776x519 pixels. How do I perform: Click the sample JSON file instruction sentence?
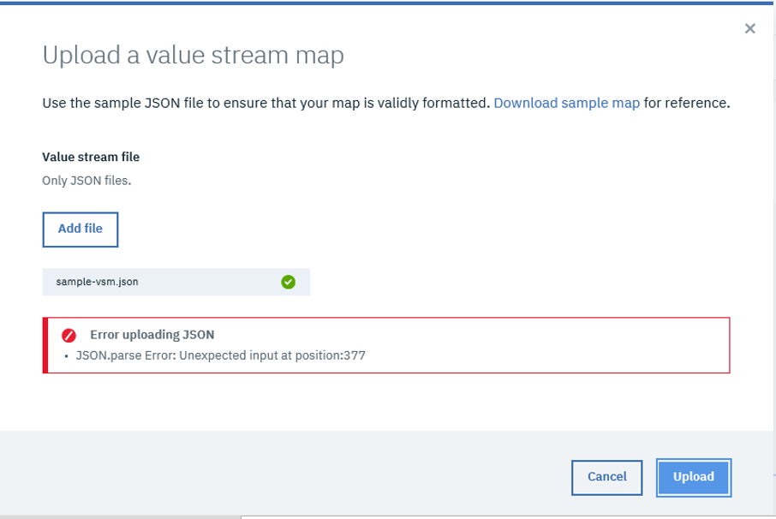click(x=266, y=104)
